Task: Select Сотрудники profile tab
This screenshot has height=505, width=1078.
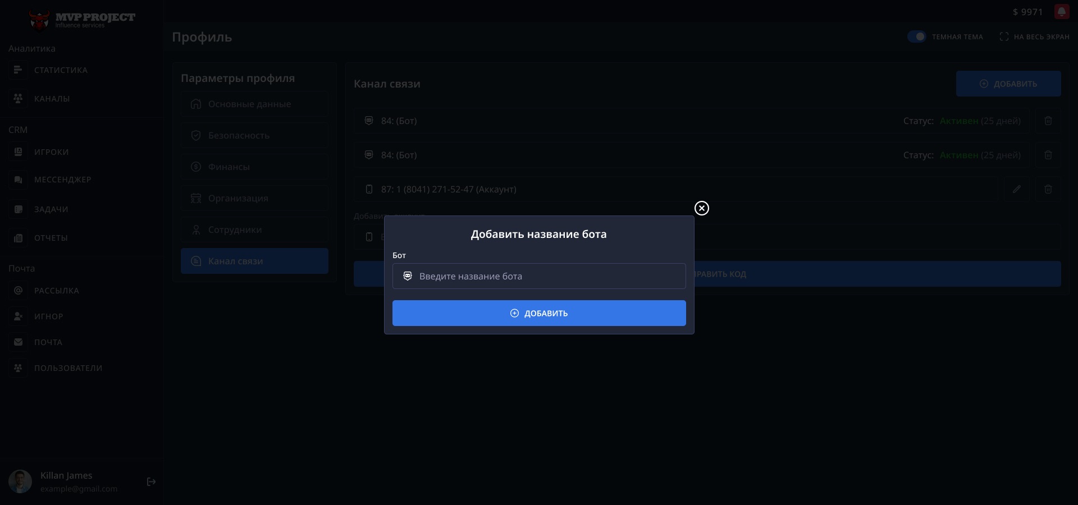Action: (x=254, y=229)
